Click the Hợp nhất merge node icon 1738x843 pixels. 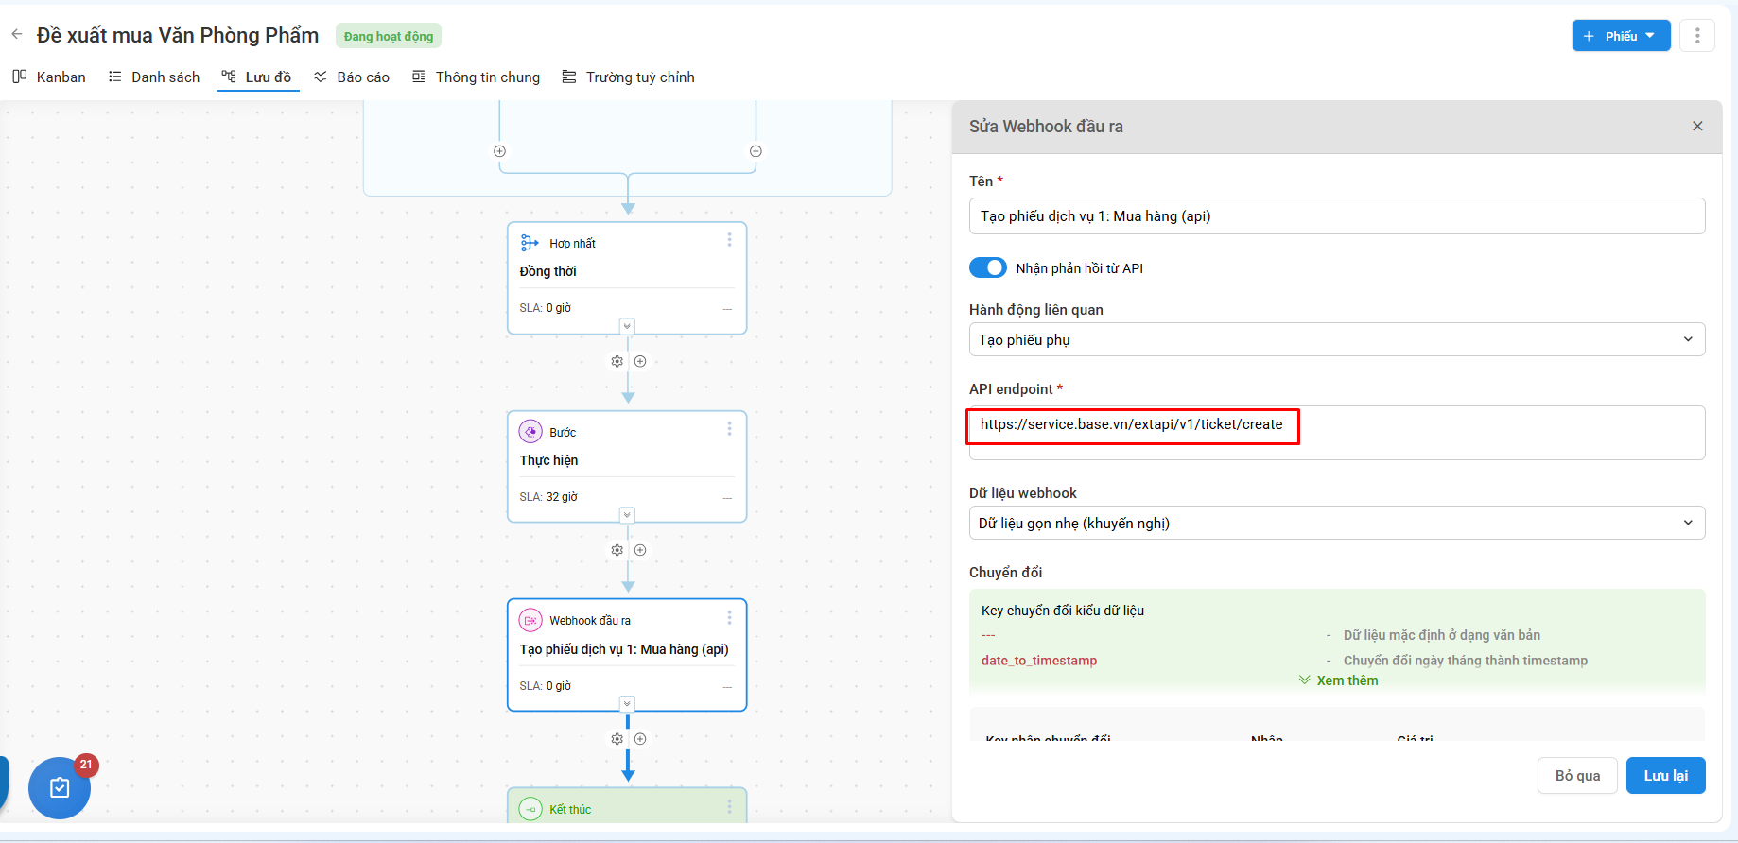(x=530, y=243)
